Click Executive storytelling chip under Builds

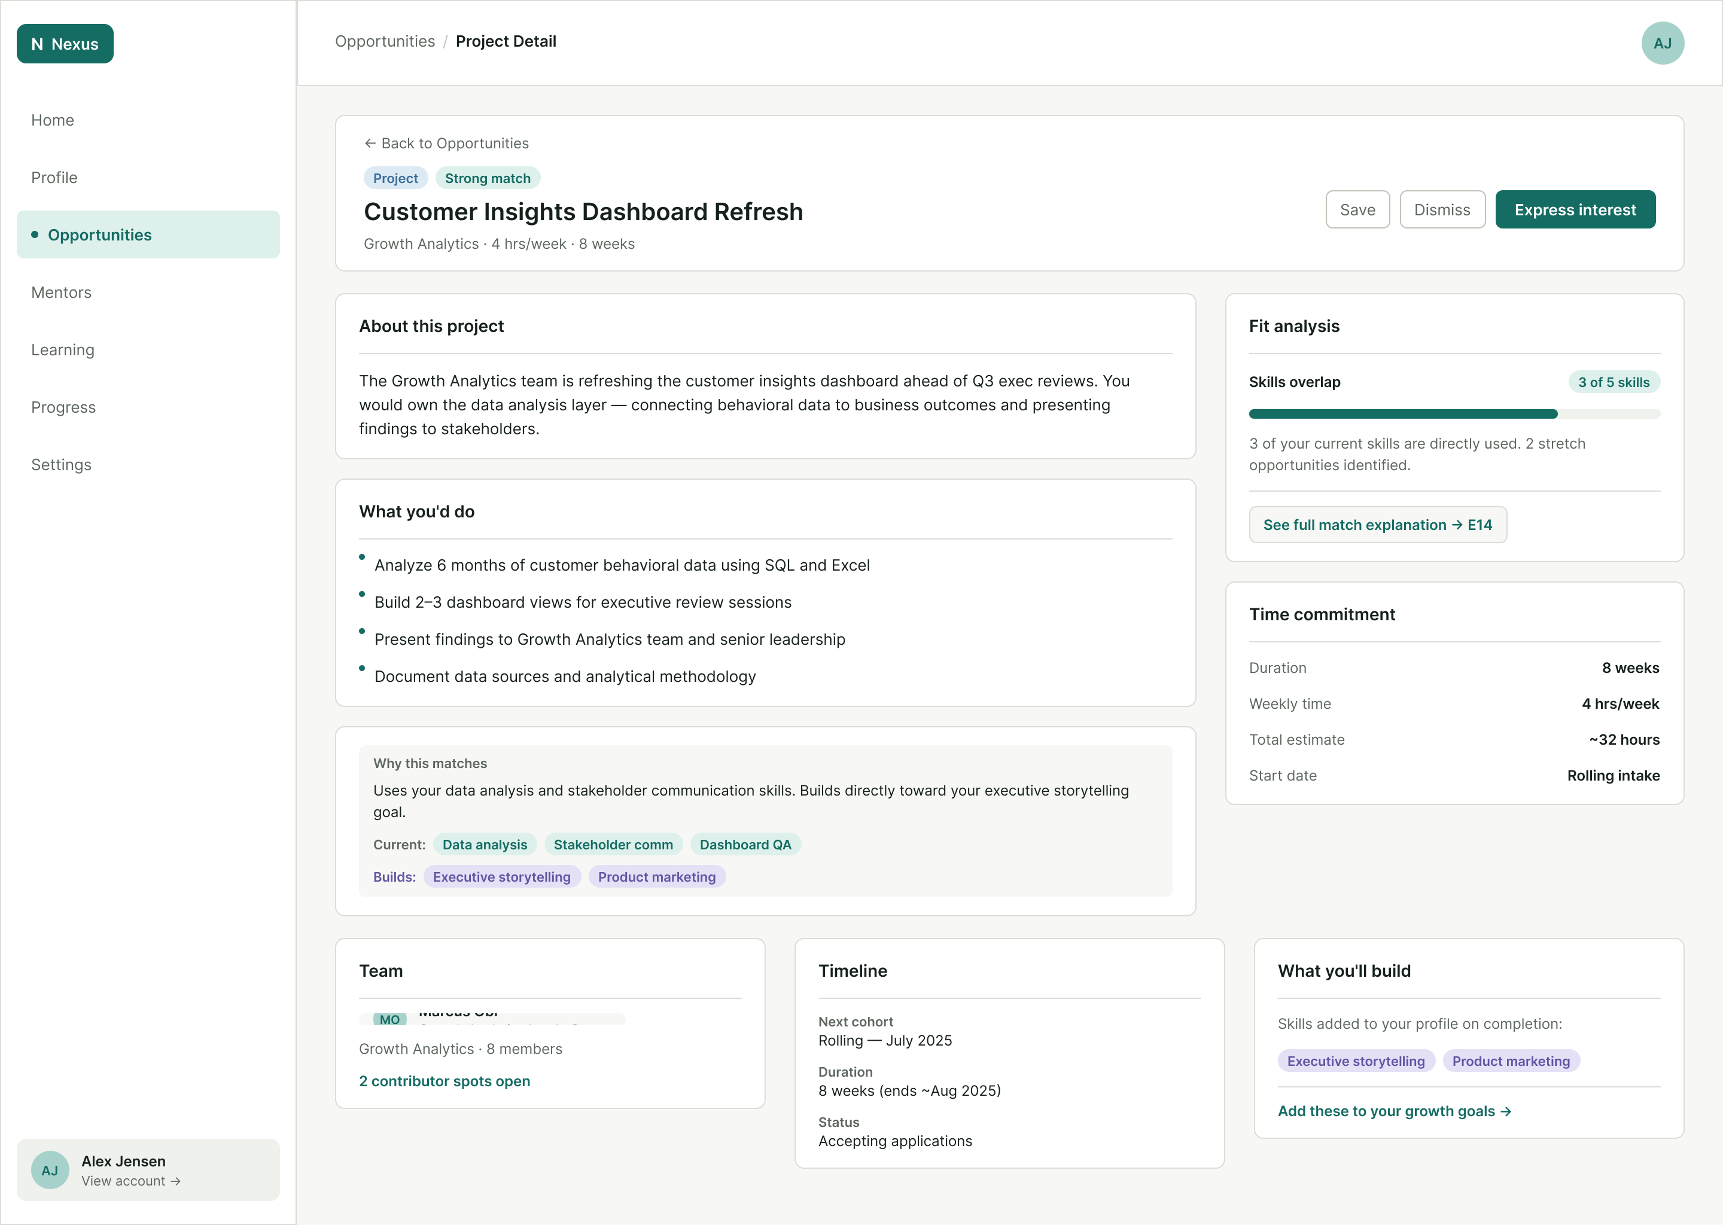tap(502, 877)
